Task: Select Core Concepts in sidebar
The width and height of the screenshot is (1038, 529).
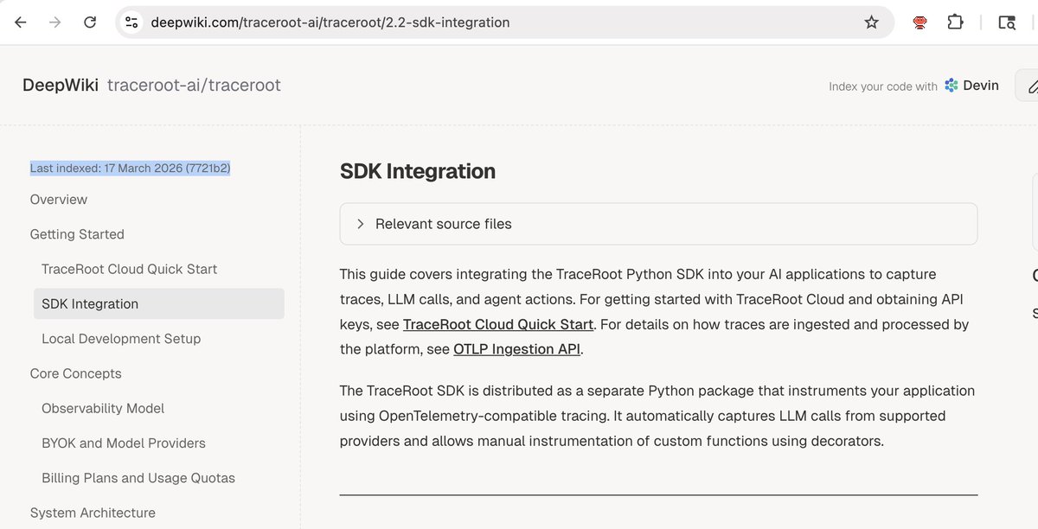Action: coord(76,373)
